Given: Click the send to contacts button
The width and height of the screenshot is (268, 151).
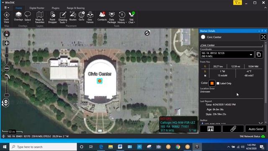Looking at the screenshot, I should tap(210, 129).
